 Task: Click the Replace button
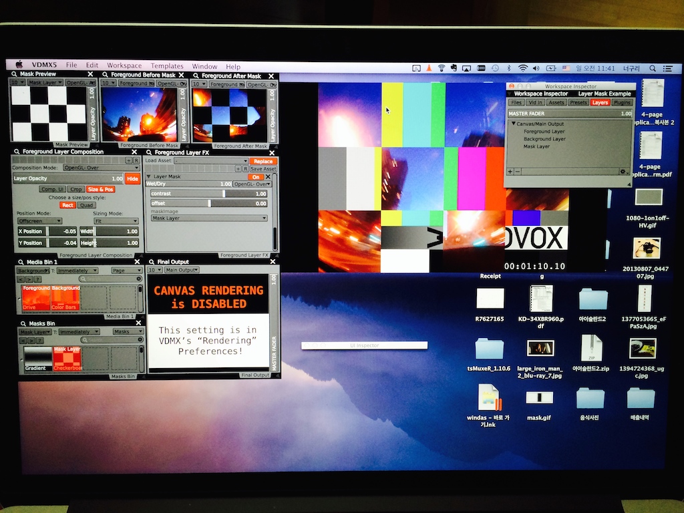pos(263,161)
